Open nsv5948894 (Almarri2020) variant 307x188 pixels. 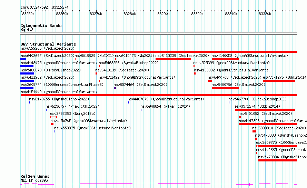click(x=166, y=106)
